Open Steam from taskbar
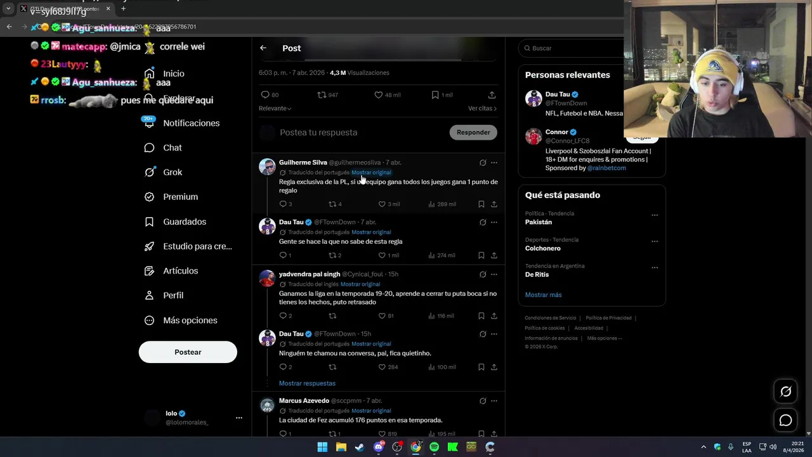Viewport: 812px width, 457px height. click(360, 447)
